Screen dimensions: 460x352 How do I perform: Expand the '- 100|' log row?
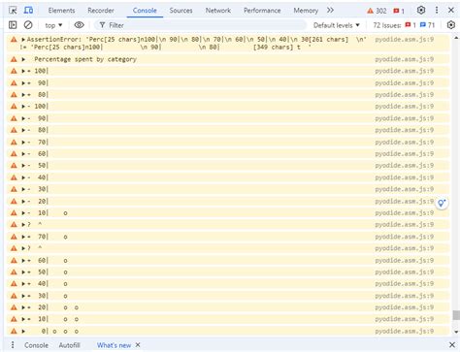(23, 107)
